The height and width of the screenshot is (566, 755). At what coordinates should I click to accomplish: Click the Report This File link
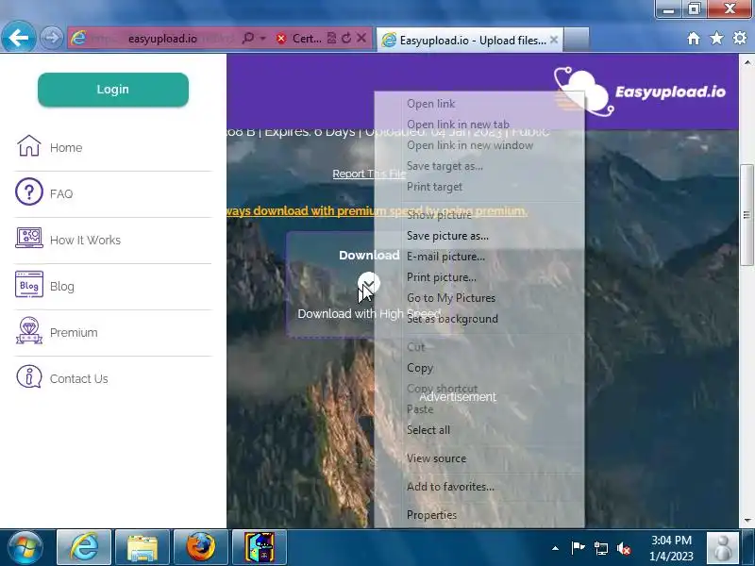click(x=369, y=174)
